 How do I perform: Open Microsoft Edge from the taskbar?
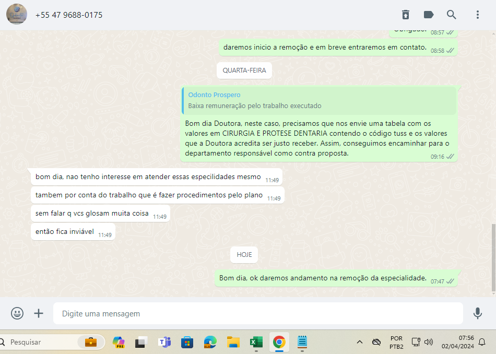point(210,342)
